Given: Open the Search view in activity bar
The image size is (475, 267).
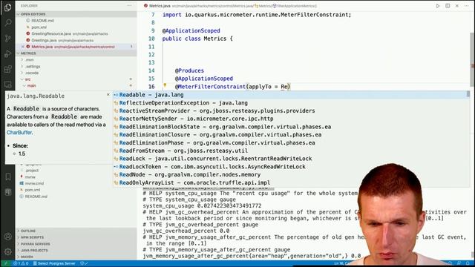Looking at the screenshot, I should (x=8, y=23).
